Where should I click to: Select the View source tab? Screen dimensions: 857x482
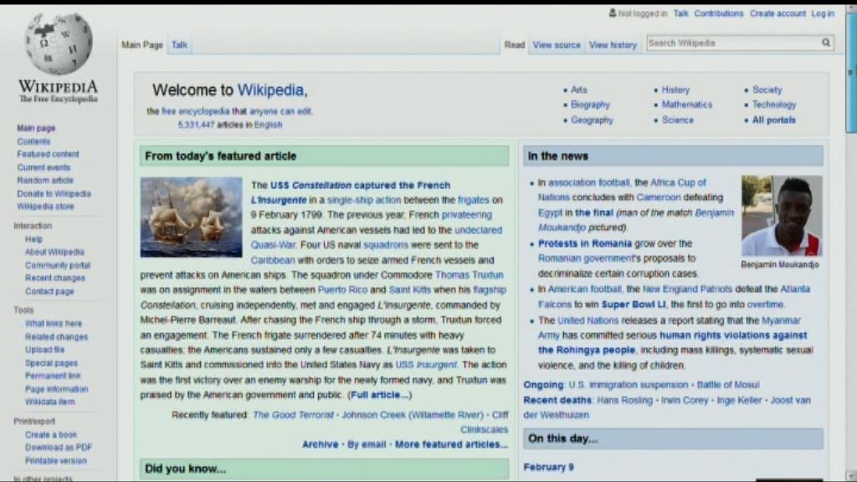point(557,45)
